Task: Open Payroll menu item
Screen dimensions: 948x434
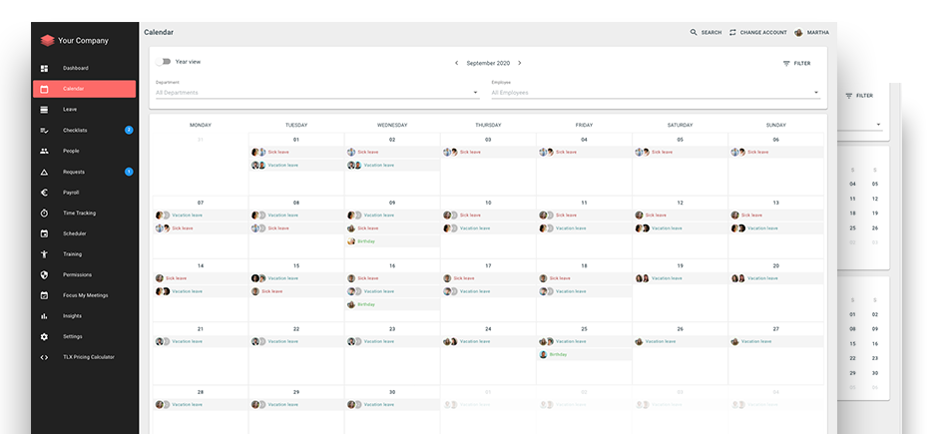Action: pos(84,193)
